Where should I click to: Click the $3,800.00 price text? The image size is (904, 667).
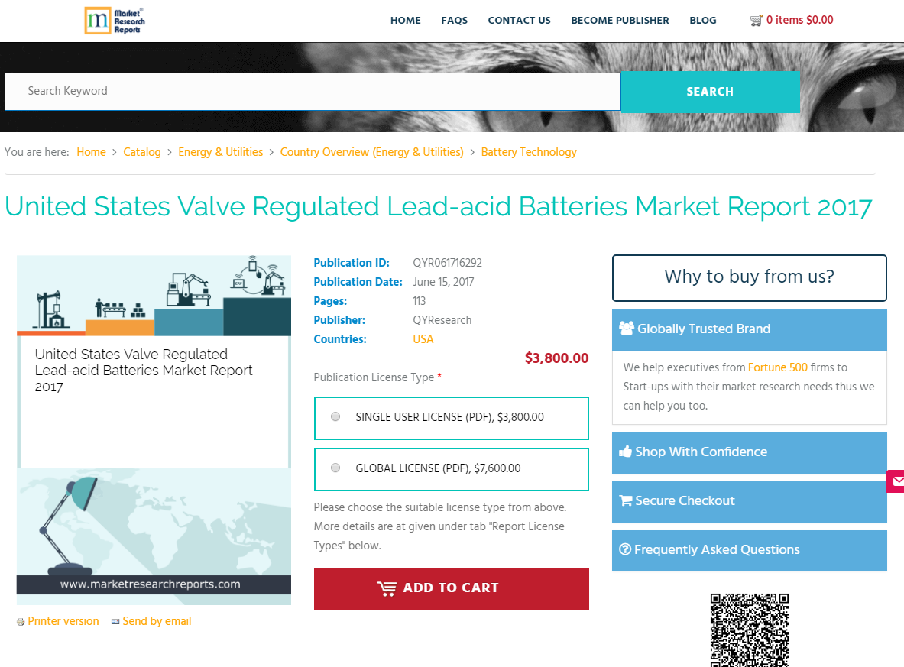[556, 358]
